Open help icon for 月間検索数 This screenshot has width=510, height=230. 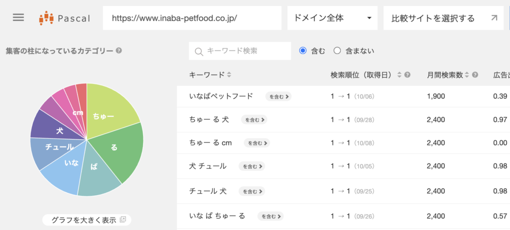[x=475, y=75]
